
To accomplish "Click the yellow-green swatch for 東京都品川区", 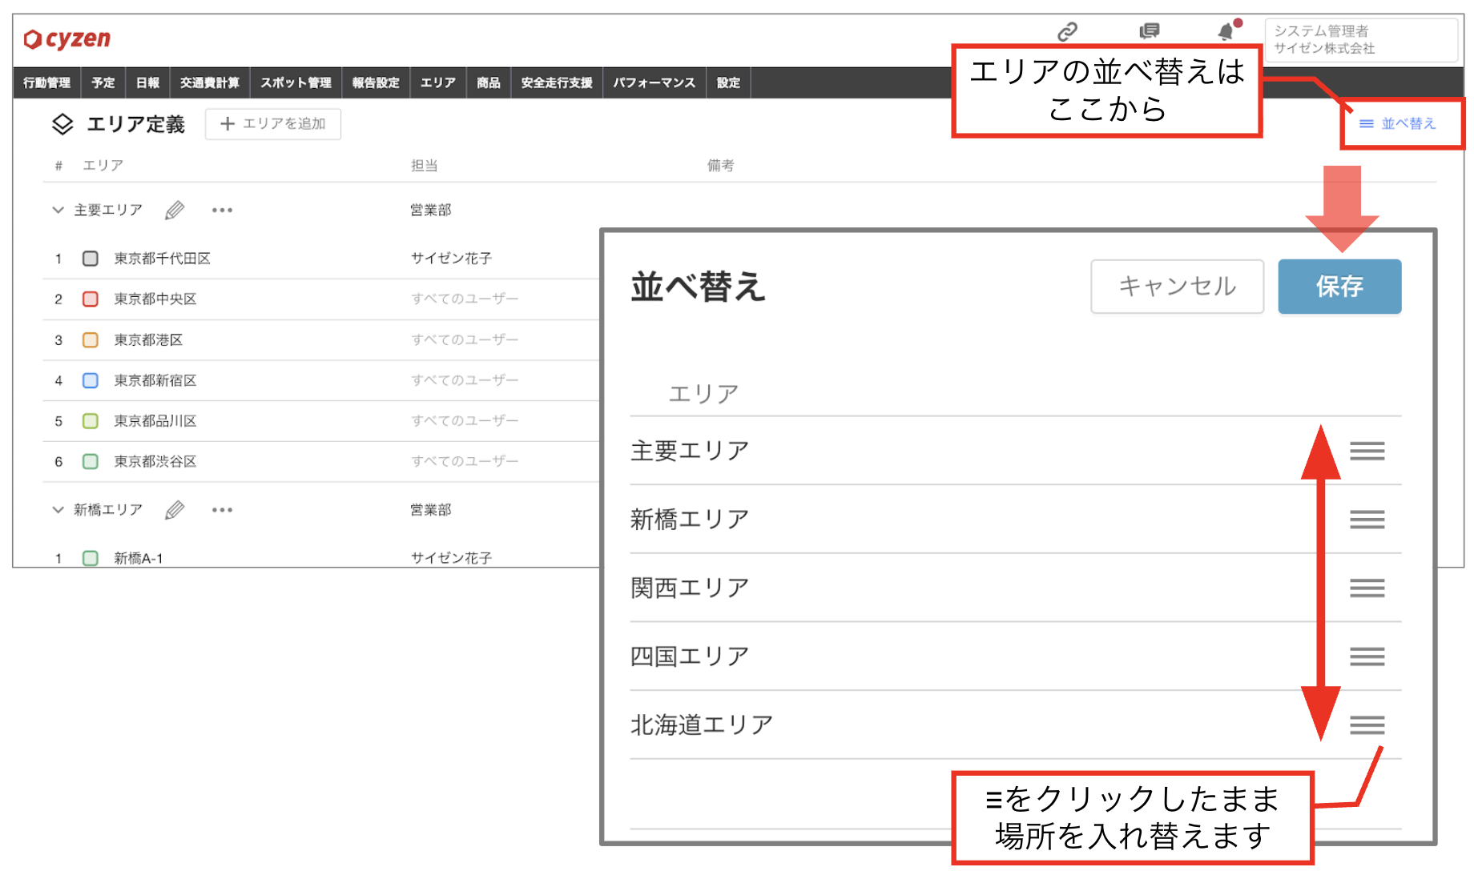I will pyautogui.click(x=91, y=421).
